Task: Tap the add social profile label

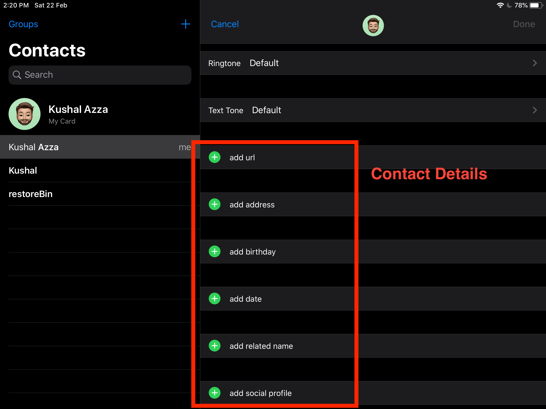Action: click(260, 393)
